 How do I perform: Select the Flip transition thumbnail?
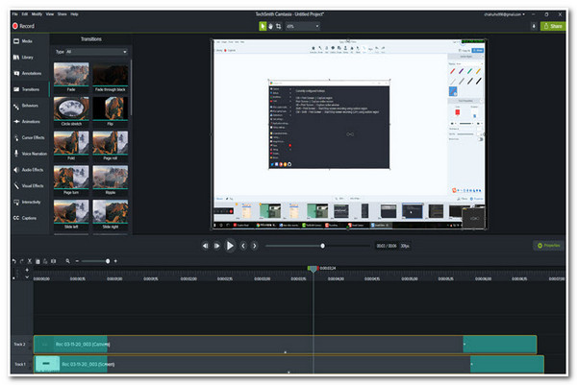click(x=111, y=111)
